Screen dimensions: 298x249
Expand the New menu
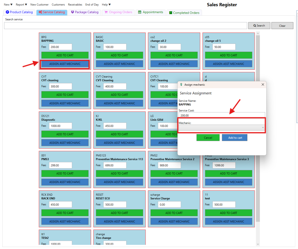coord(8,5)
